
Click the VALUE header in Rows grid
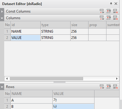click(x=73, y=94)
